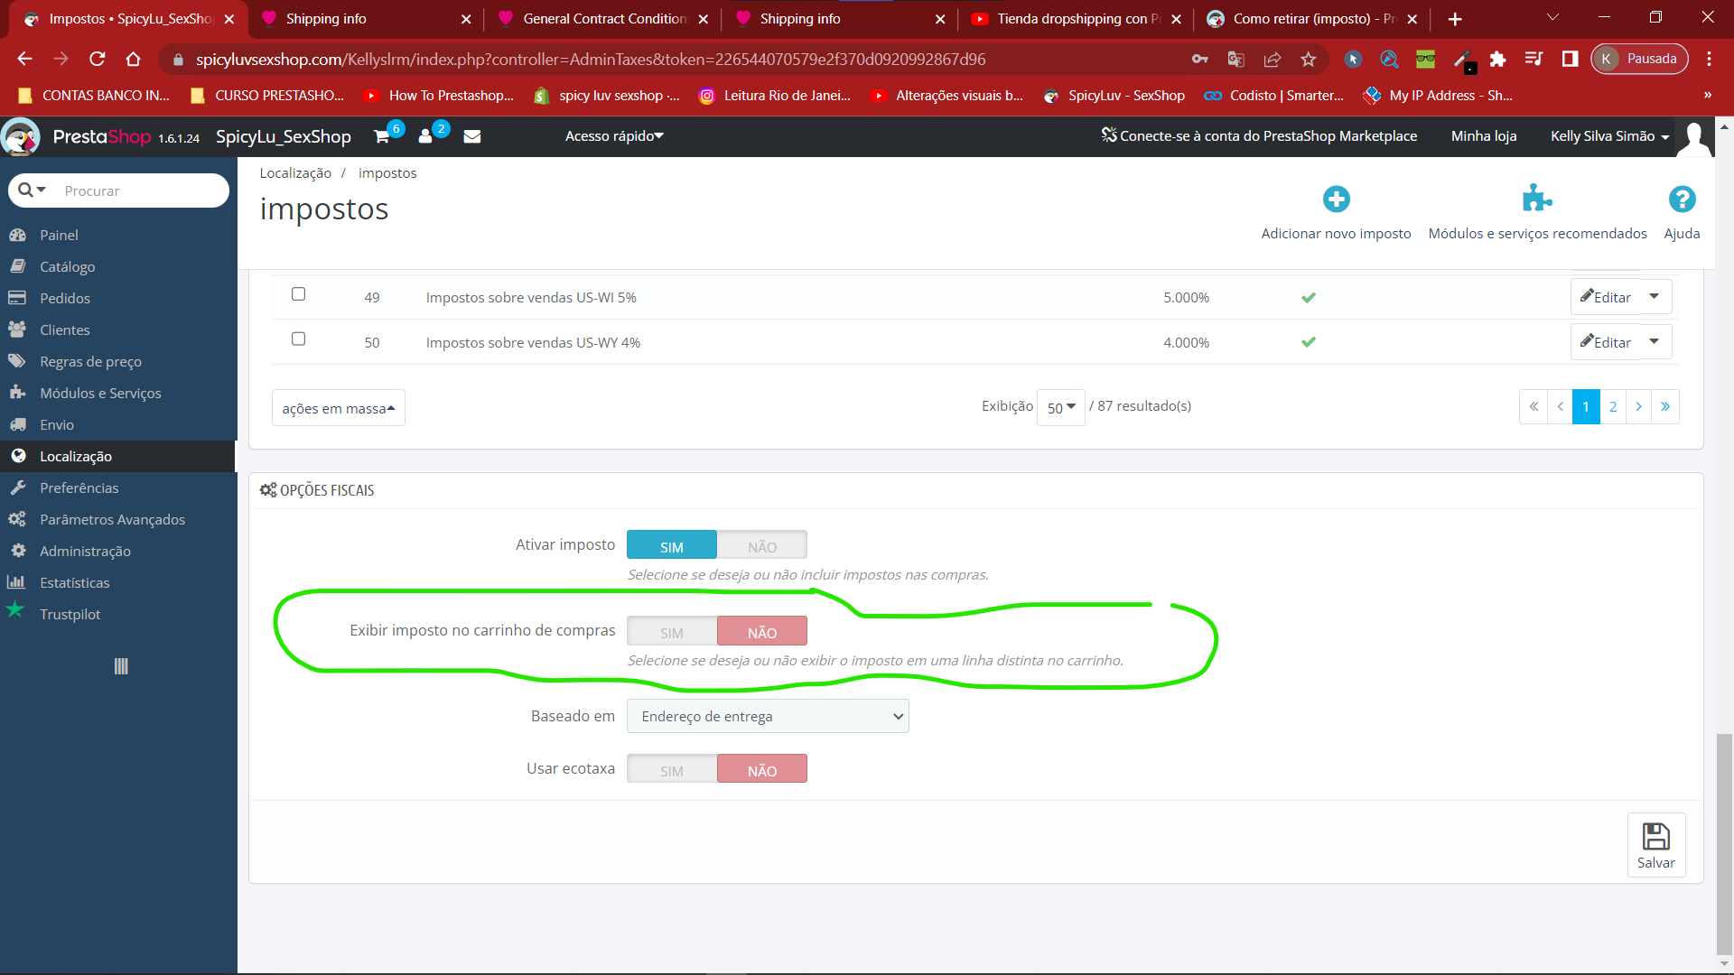Viewport: 1734px width, 975px height.
Task: Open the ações em massa dropdown
Action: [338, 408]
